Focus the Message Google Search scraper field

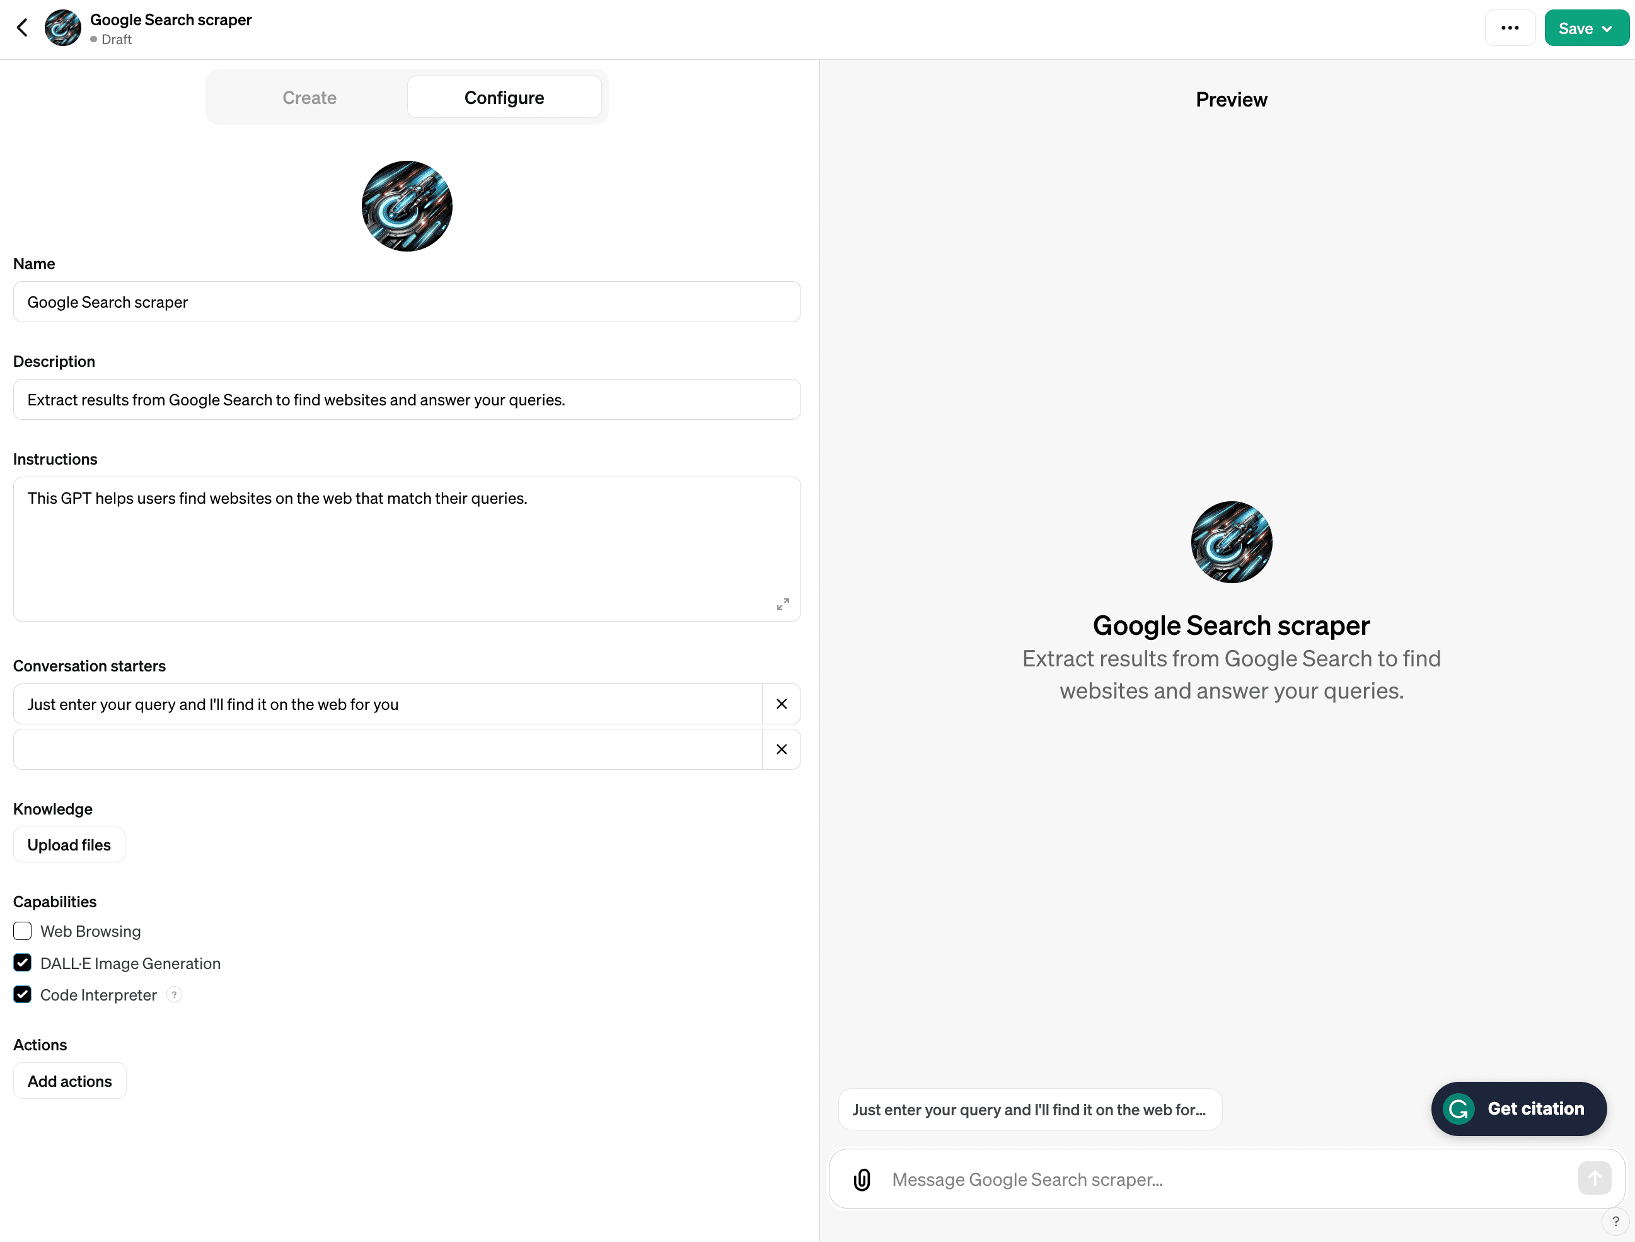[x=1227, y=1179]
